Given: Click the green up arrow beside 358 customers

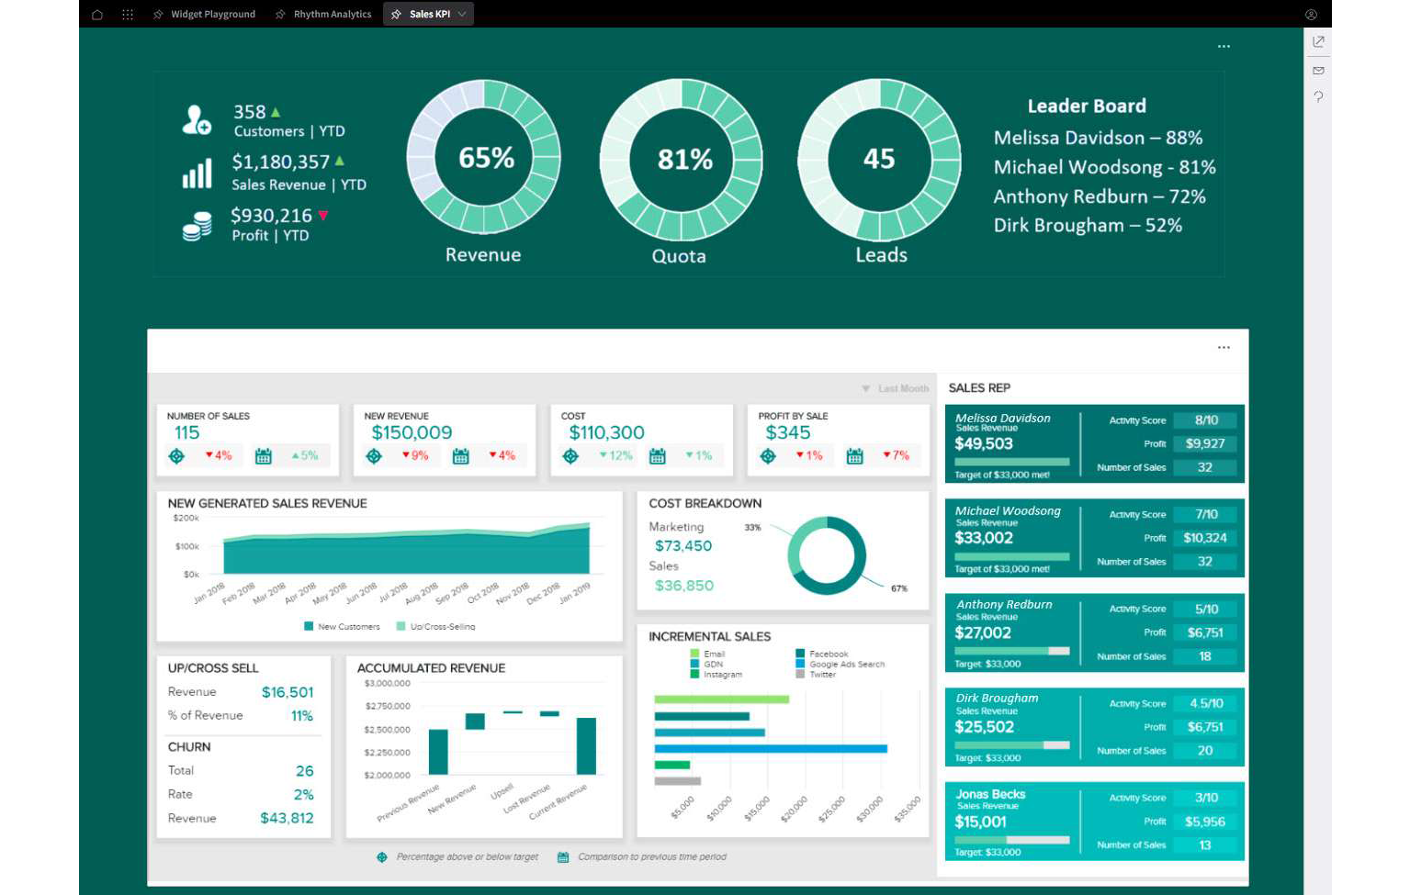Looking at the screenshot, I should tap(276, 112).
